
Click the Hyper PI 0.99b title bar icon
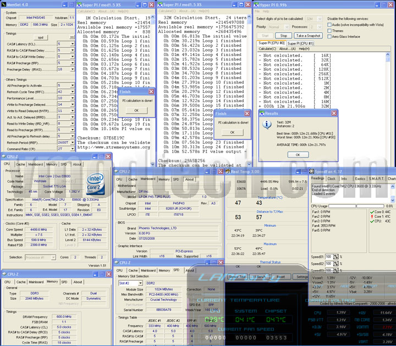pyautogui.click(x=256, y=4)
